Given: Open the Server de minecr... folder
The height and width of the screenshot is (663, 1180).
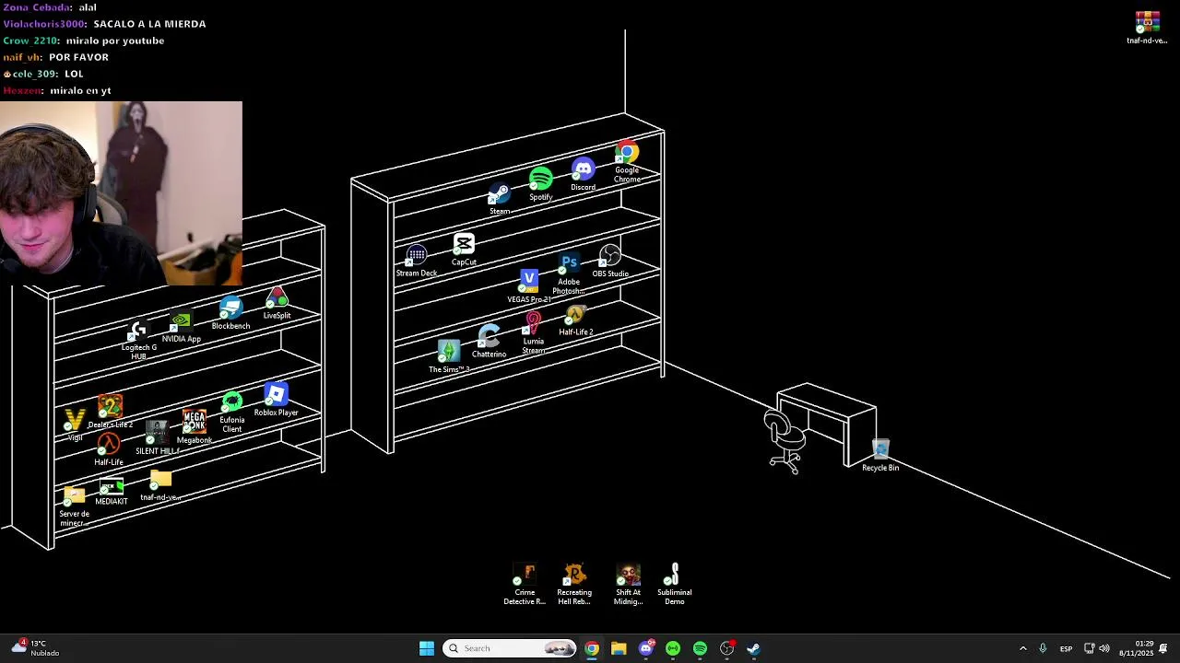Looking at the screenshot, I should coord(75,507).
